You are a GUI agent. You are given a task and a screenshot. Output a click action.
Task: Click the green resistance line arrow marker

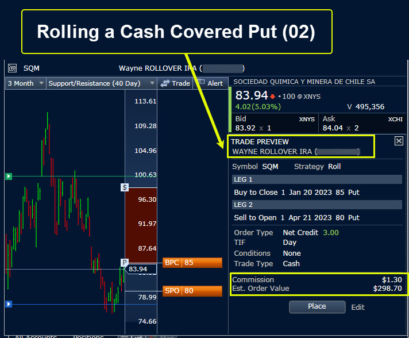point(8,176)
